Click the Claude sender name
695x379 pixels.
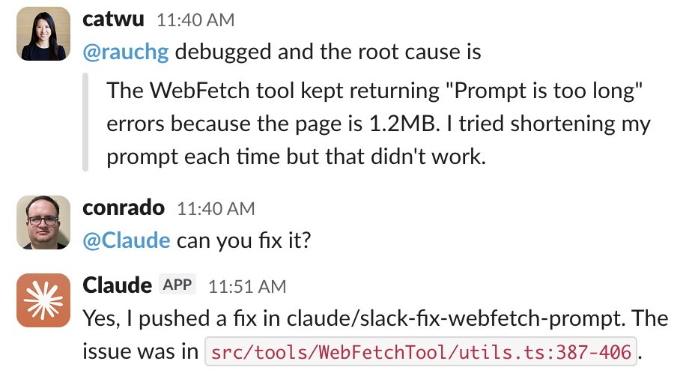click(x=116, y=285)
